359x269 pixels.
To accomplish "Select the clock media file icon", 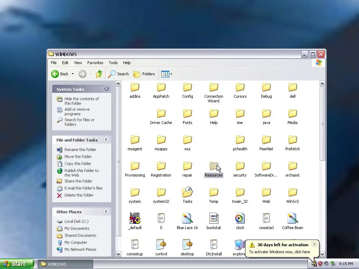I will click(x=240, y=218).
